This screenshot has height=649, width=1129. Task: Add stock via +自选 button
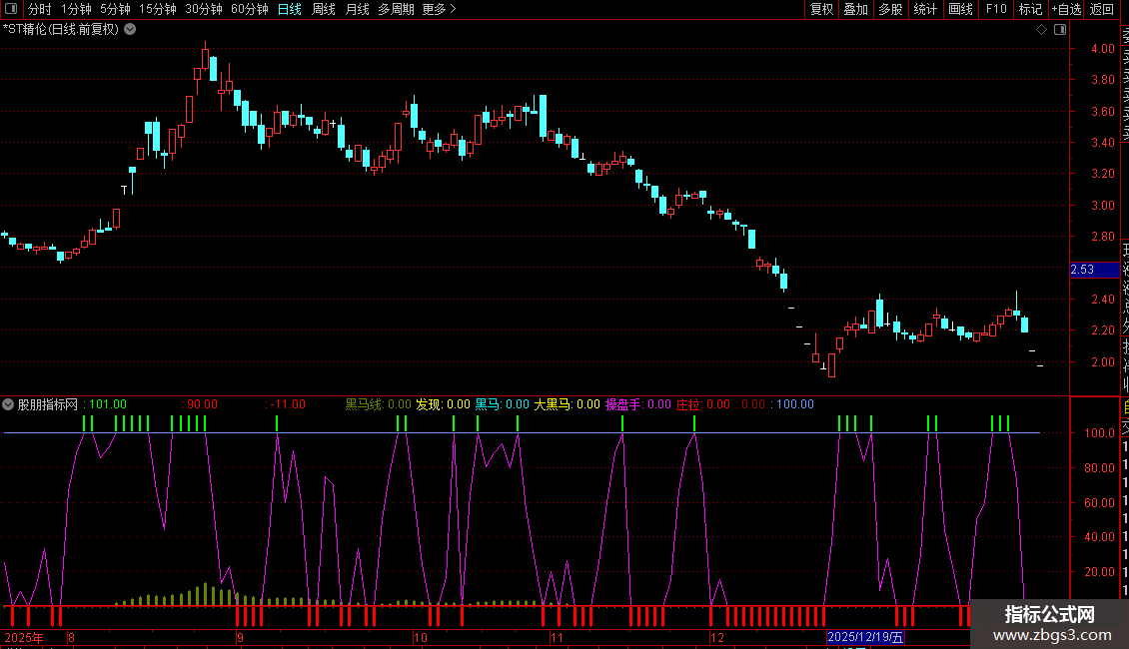click(x=1065, y=9)
